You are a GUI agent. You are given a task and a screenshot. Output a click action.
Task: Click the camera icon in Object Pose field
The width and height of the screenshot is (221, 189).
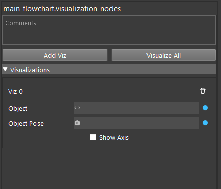pyautogui.click(x=77, y=123)
